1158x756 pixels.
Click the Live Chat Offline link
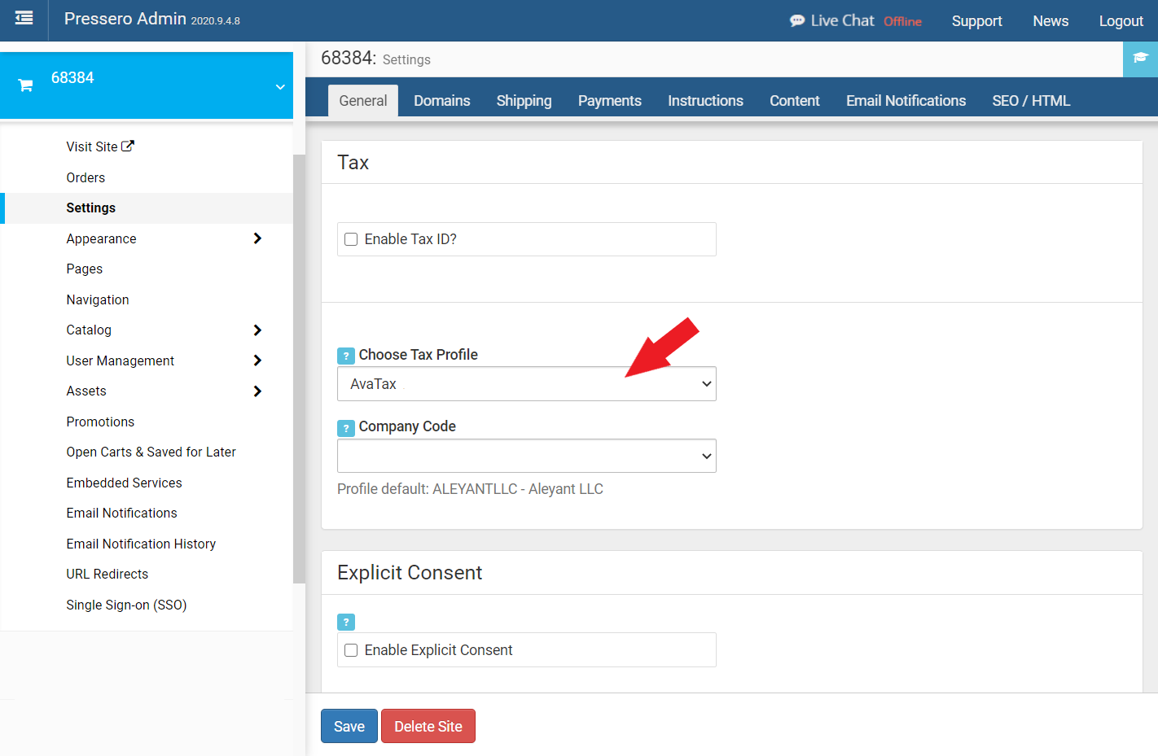click(x=856, y=21)
